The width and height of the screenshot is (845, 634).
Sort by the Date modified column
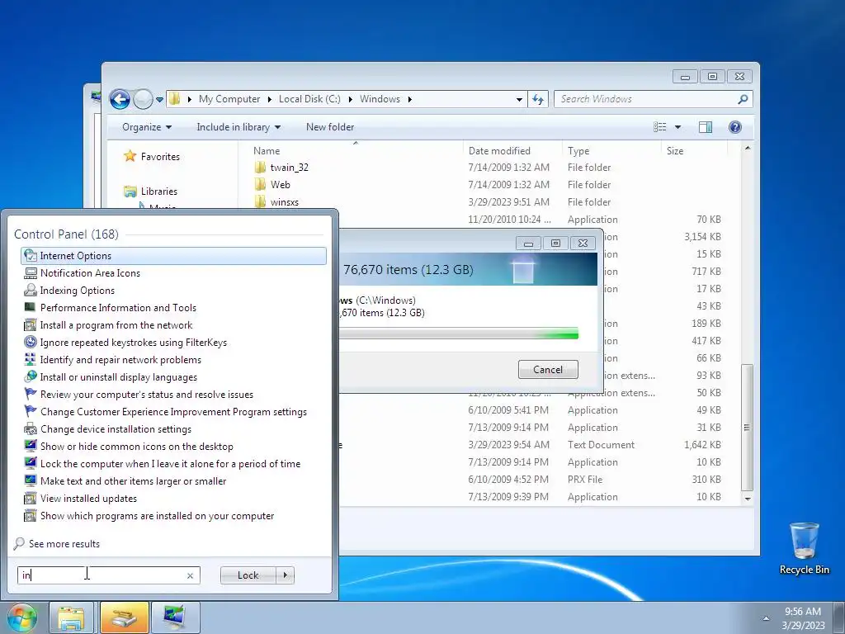[x=499, y=151]
